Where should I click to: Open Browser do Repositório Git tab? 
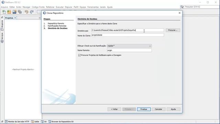click(61, 122)
